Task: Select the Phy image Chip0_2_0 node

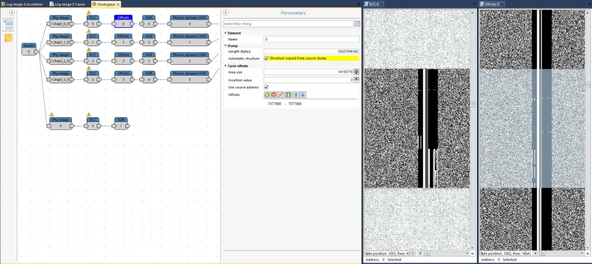Action: 60,58
